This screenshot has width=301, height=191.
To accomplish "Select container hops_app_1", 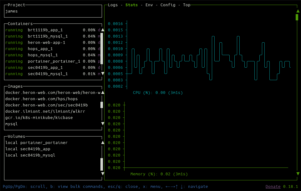I will [x=53, y=49].
